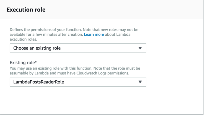Click empty area inside the existing role dropdown box
Screen dimensions: 204x115
click(x=101, y=82)
